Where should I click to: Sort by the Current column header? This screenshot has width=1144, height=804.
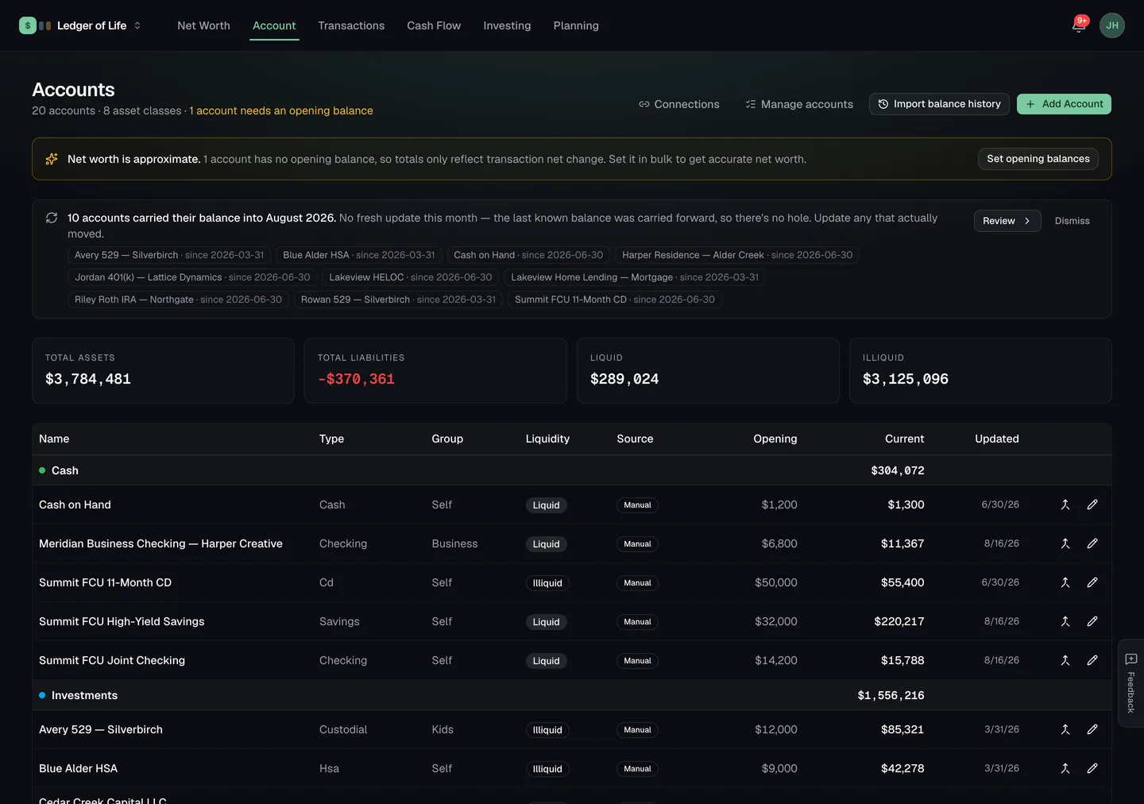(904, 439)
